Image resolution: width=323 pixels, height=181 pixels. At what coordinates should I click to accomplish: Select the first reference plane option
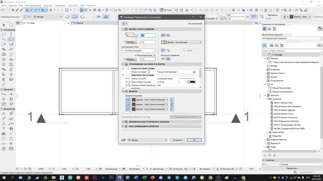[163, 59]
